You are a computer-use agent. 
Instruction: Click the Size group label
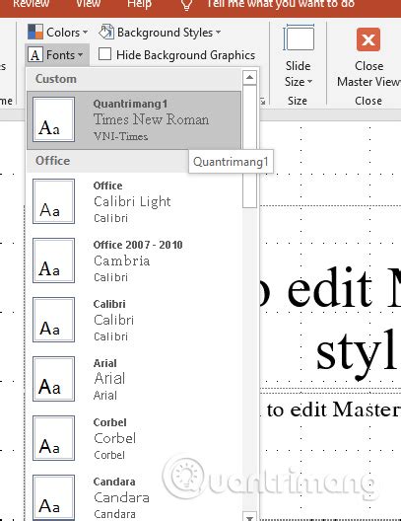pos(298,101)
